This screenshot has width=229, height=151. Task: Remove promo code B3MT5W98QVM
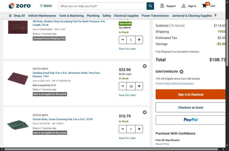click(181, 72)
